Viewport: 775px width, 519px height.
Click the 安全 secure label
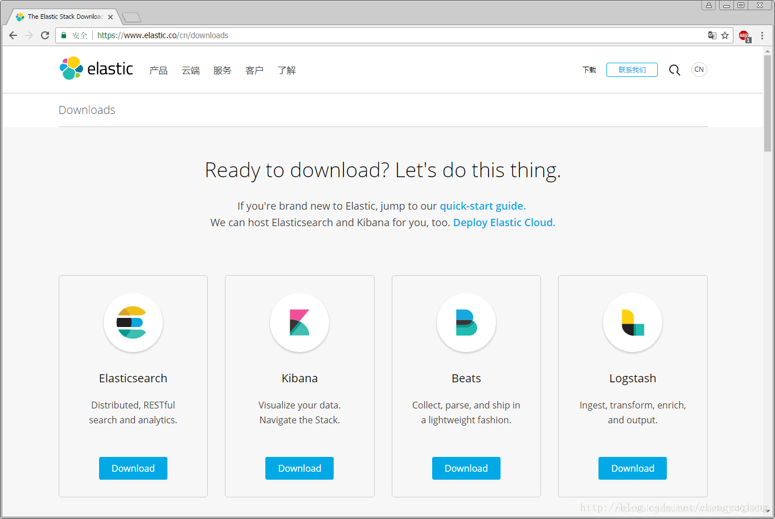[x=80, y=35]
